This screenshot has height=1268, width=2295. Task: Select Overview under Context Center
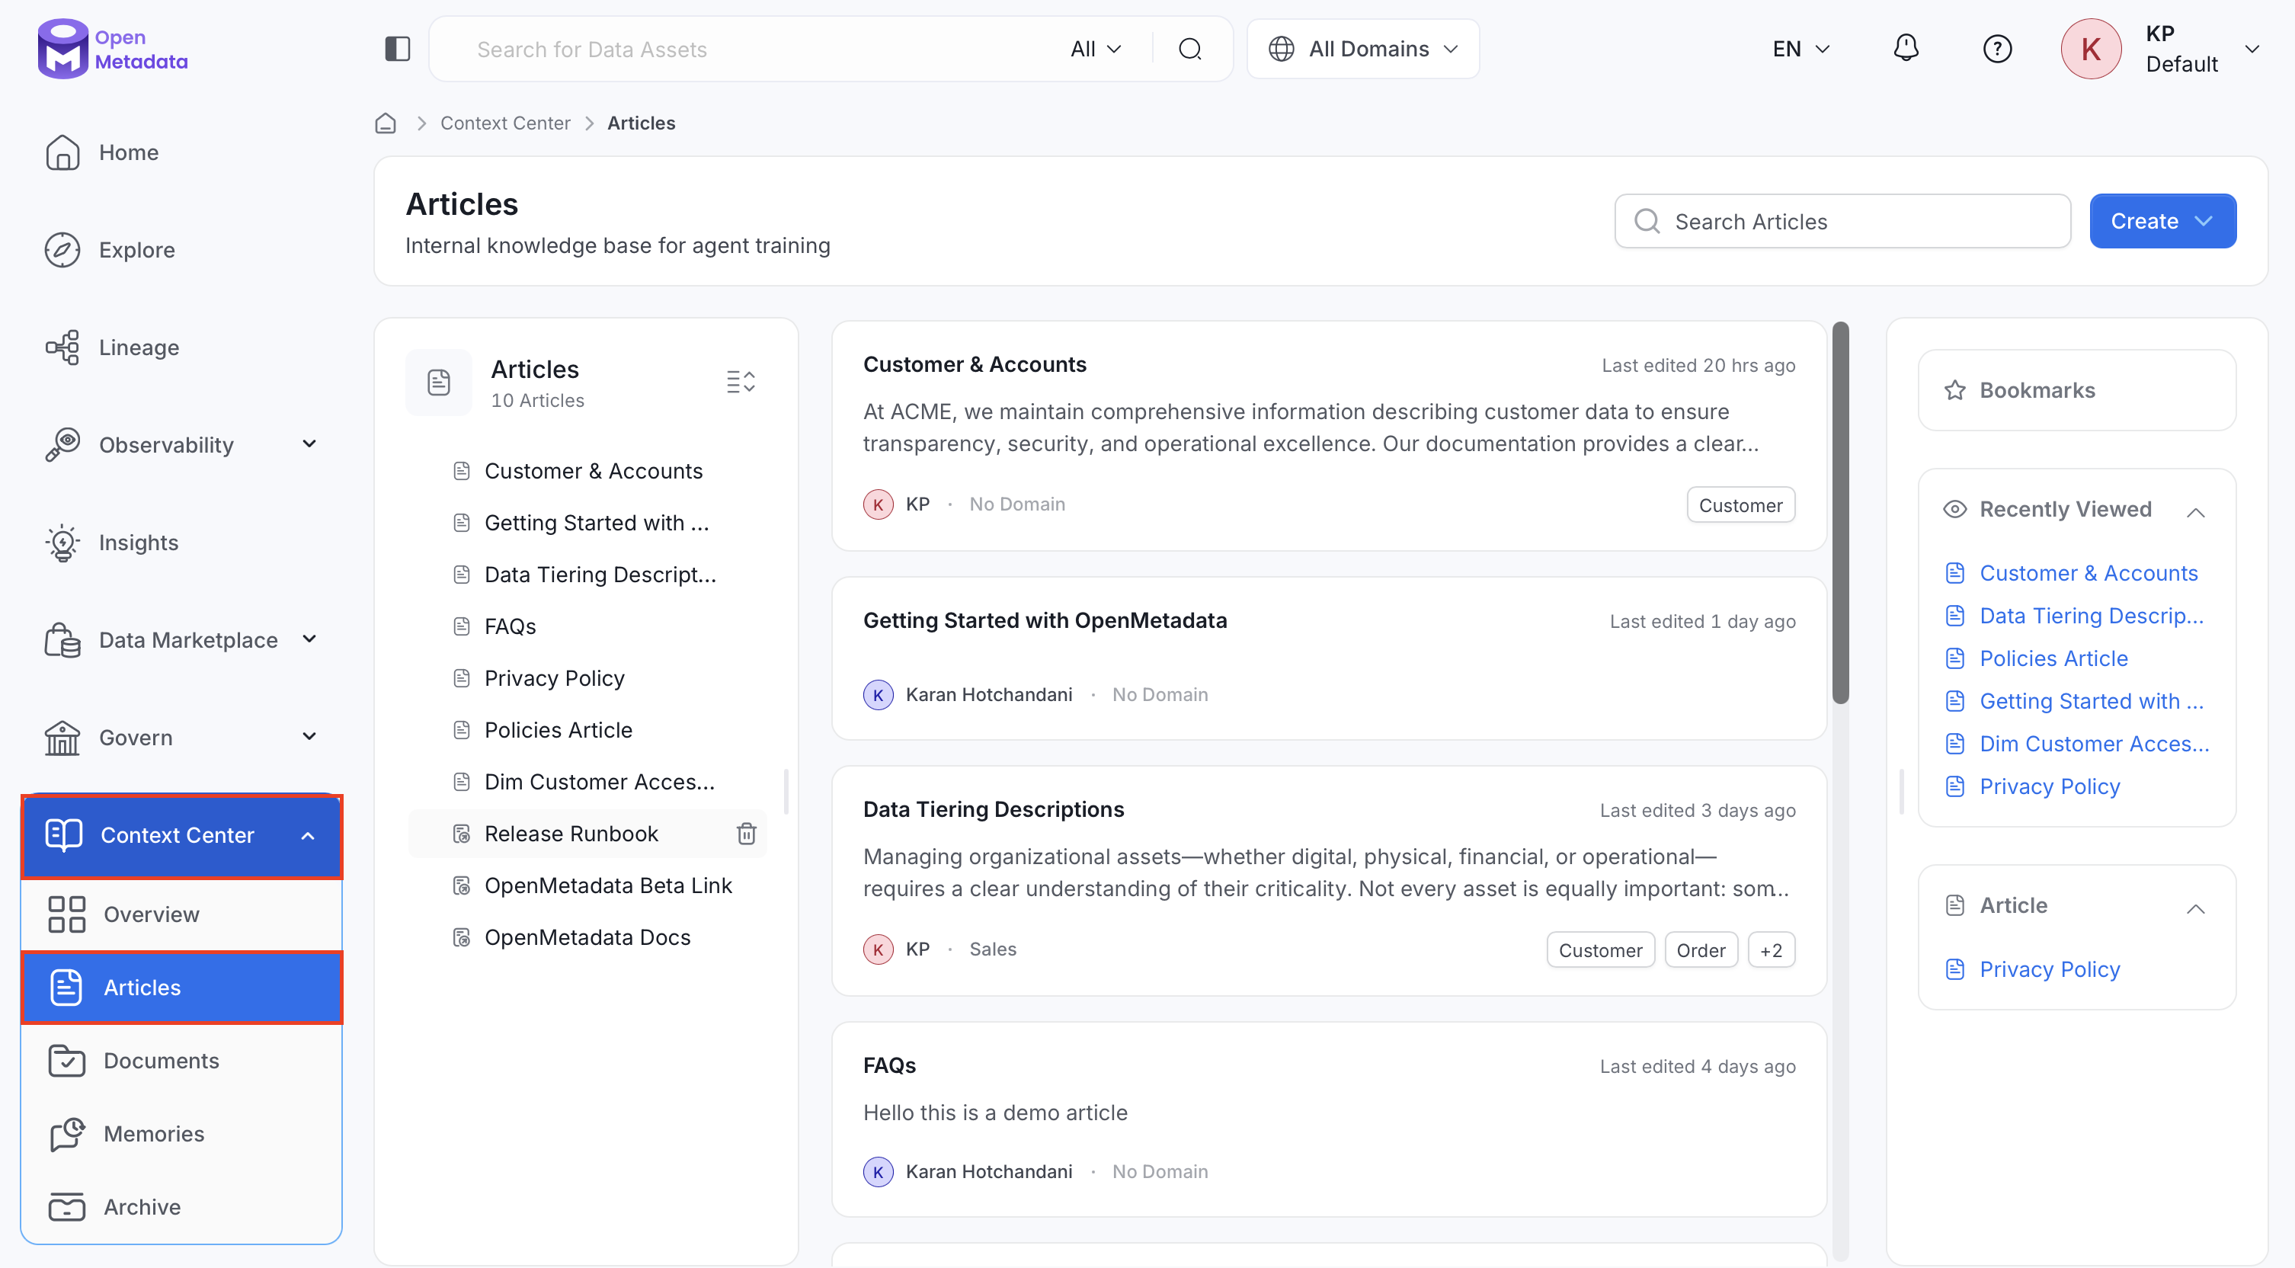[181, 914]
